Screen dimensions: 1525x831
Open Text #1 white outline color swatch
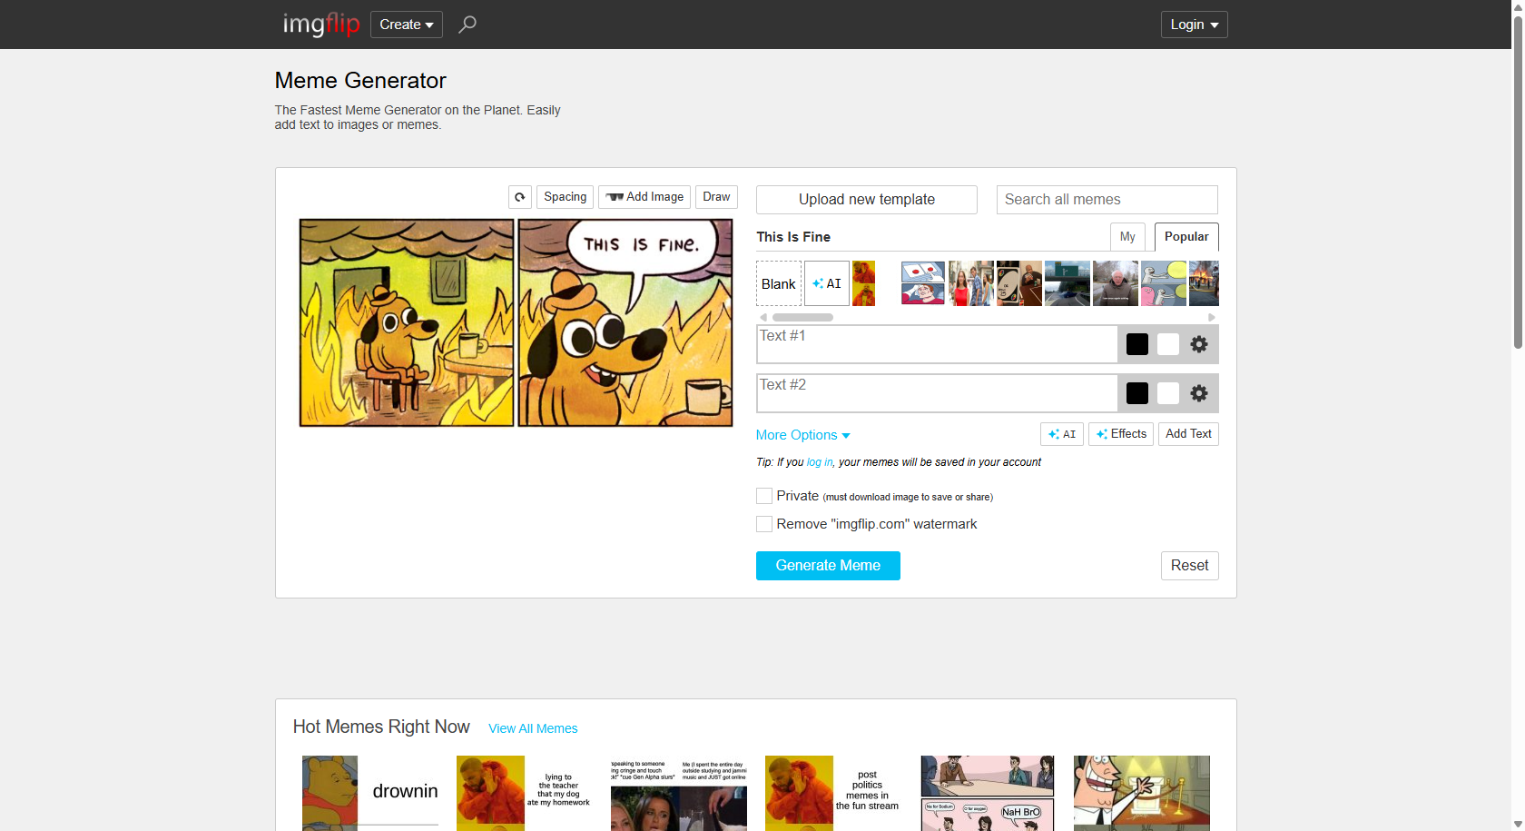1168,344
